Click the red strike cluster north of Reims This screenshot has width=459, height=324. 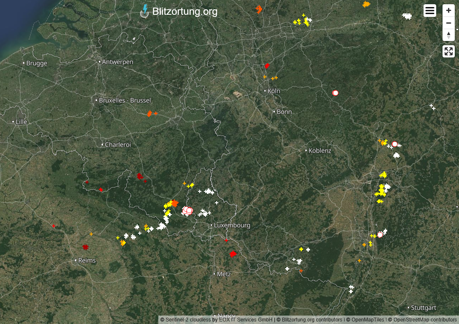(85, 247)
